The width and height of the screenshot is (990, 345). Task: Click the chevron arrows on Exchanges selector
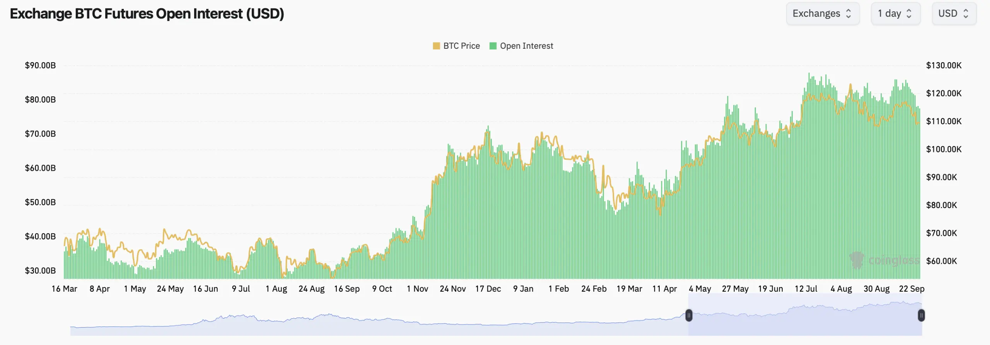[x=848, y=14]
